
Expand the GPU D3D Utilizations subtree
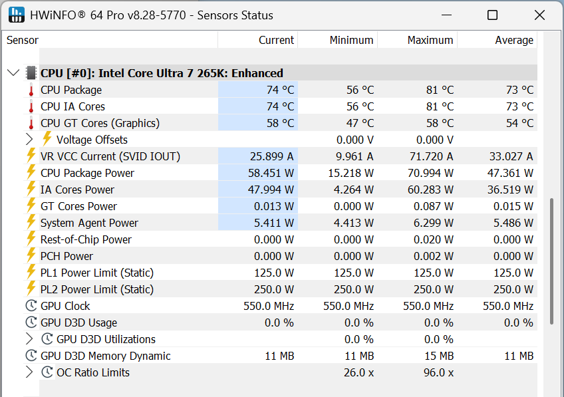29,339
